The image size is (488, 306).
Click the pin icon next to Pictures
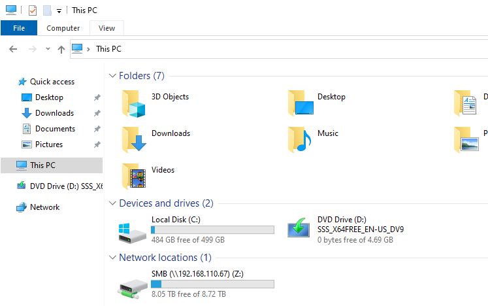tap(97, 144)
